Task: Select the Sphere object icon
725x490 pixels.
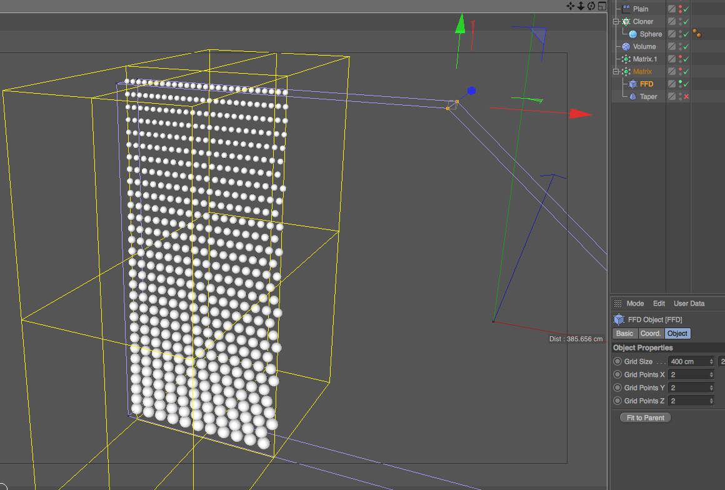Action: (632, 34)
